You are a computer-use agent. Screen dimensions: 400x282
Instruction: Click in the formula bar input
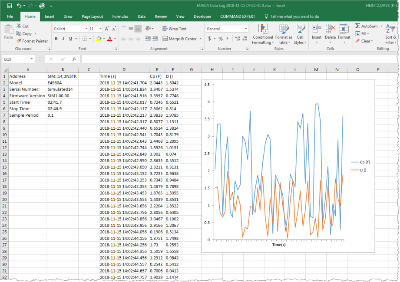pos(239,59)
